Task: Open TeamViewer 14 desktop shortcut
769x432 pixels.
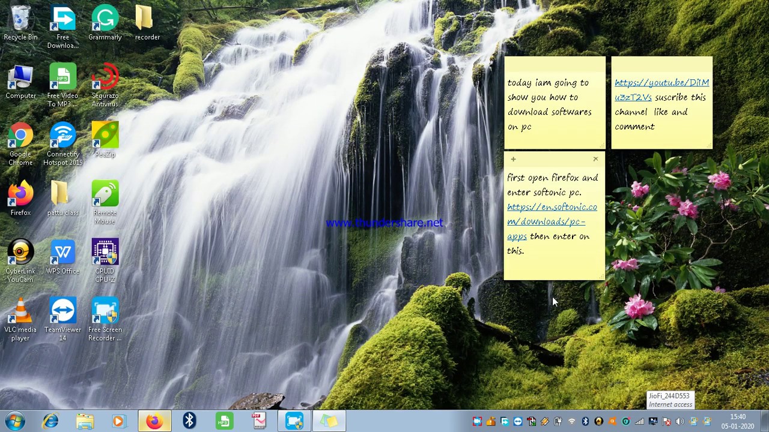Action: 62,319
